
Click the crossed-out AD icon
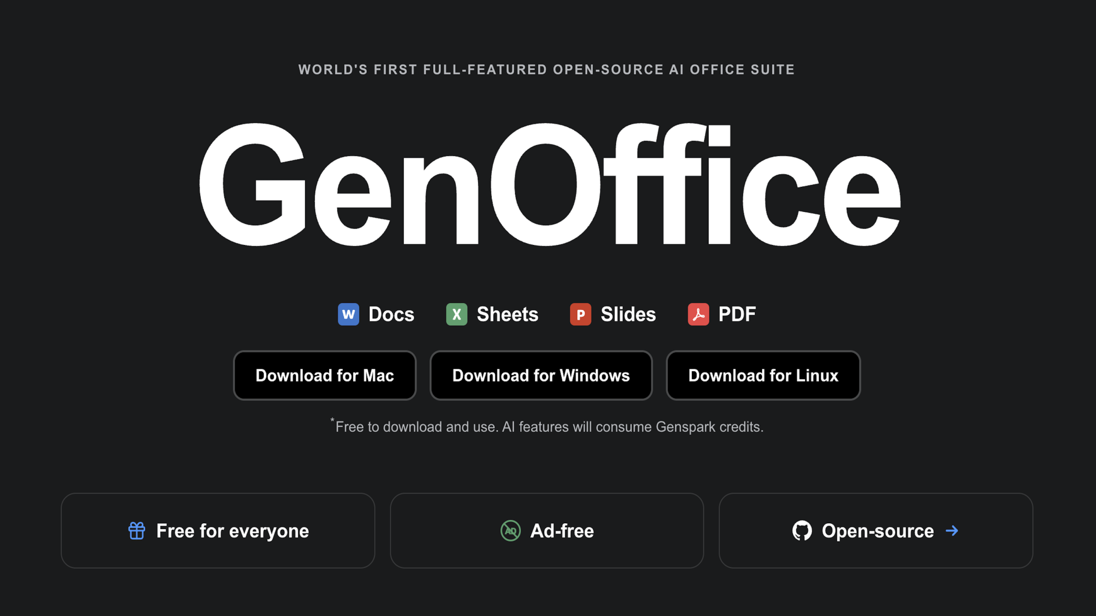[510, 531]
